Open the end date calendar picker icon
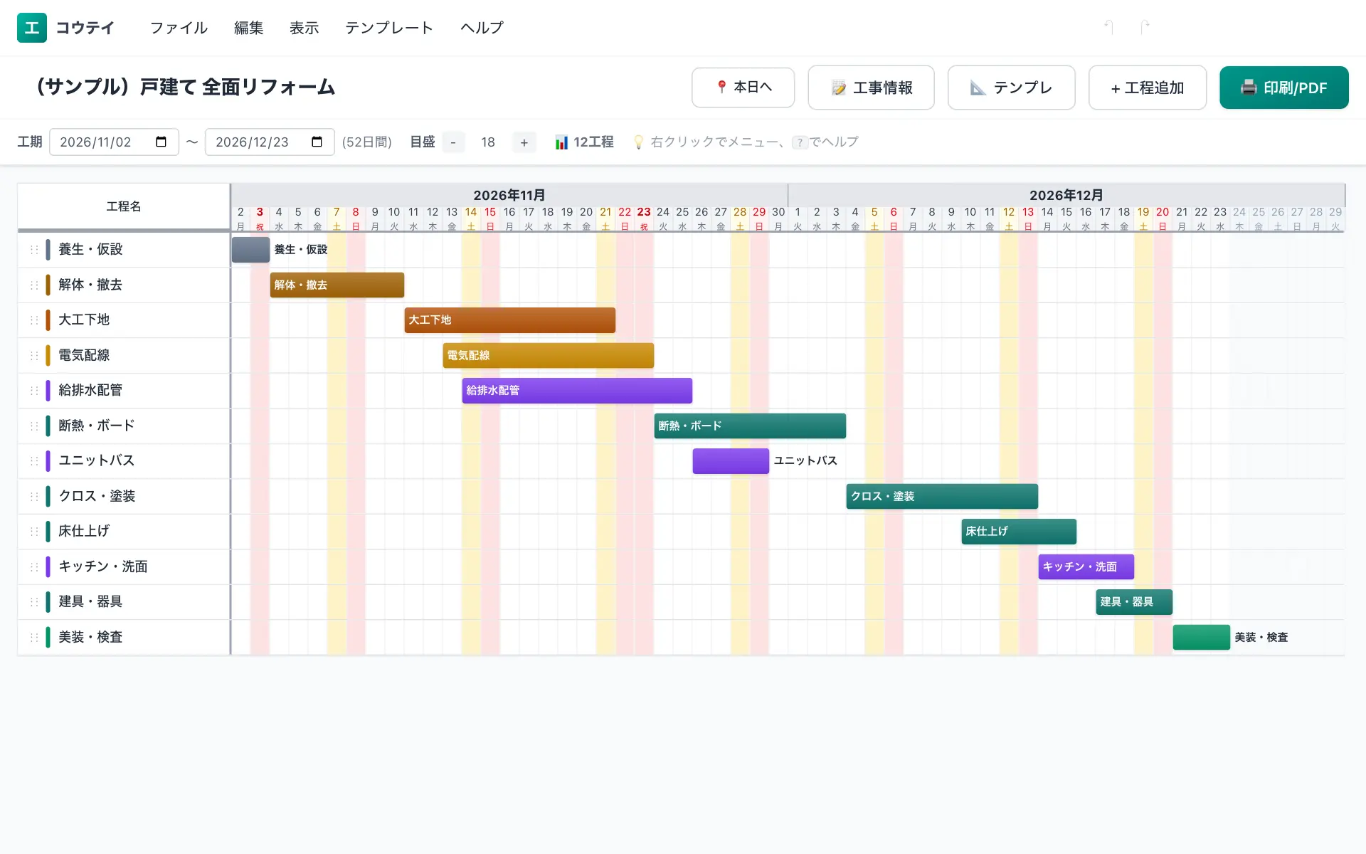This screenshot has width=1366, height=854. coord(317,142)
